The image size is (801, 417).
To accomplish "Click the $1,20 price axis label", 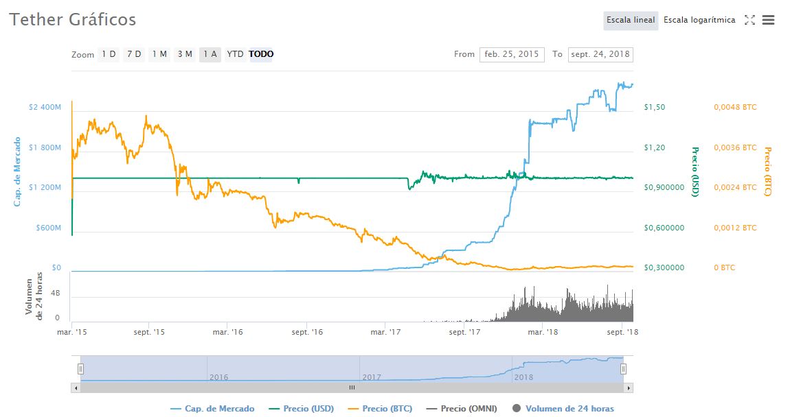I will click(x=655, y=147).
